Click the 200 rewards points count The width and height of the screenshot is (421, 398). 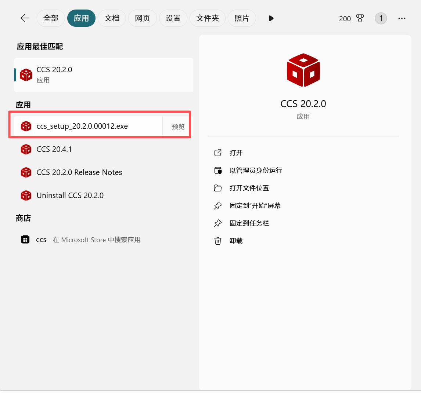pos(345,19)
